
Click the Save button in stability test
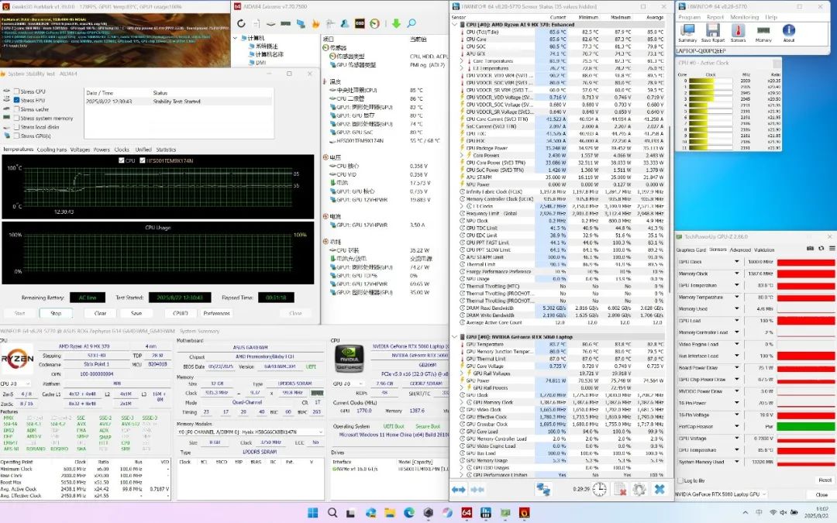(136, 313)
